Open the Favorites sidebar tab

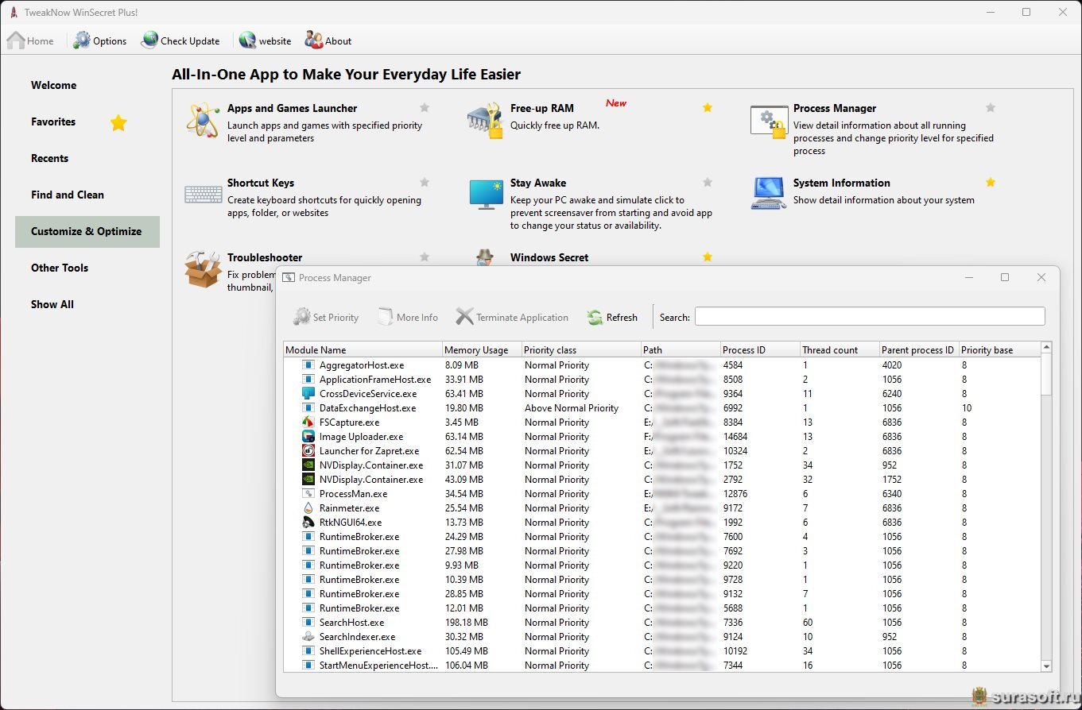87,122
